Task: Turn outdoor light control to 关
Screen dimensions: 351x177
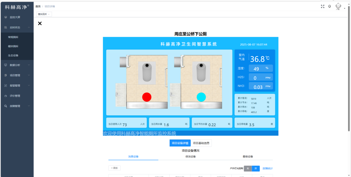Action: click(x=248, y=169)
